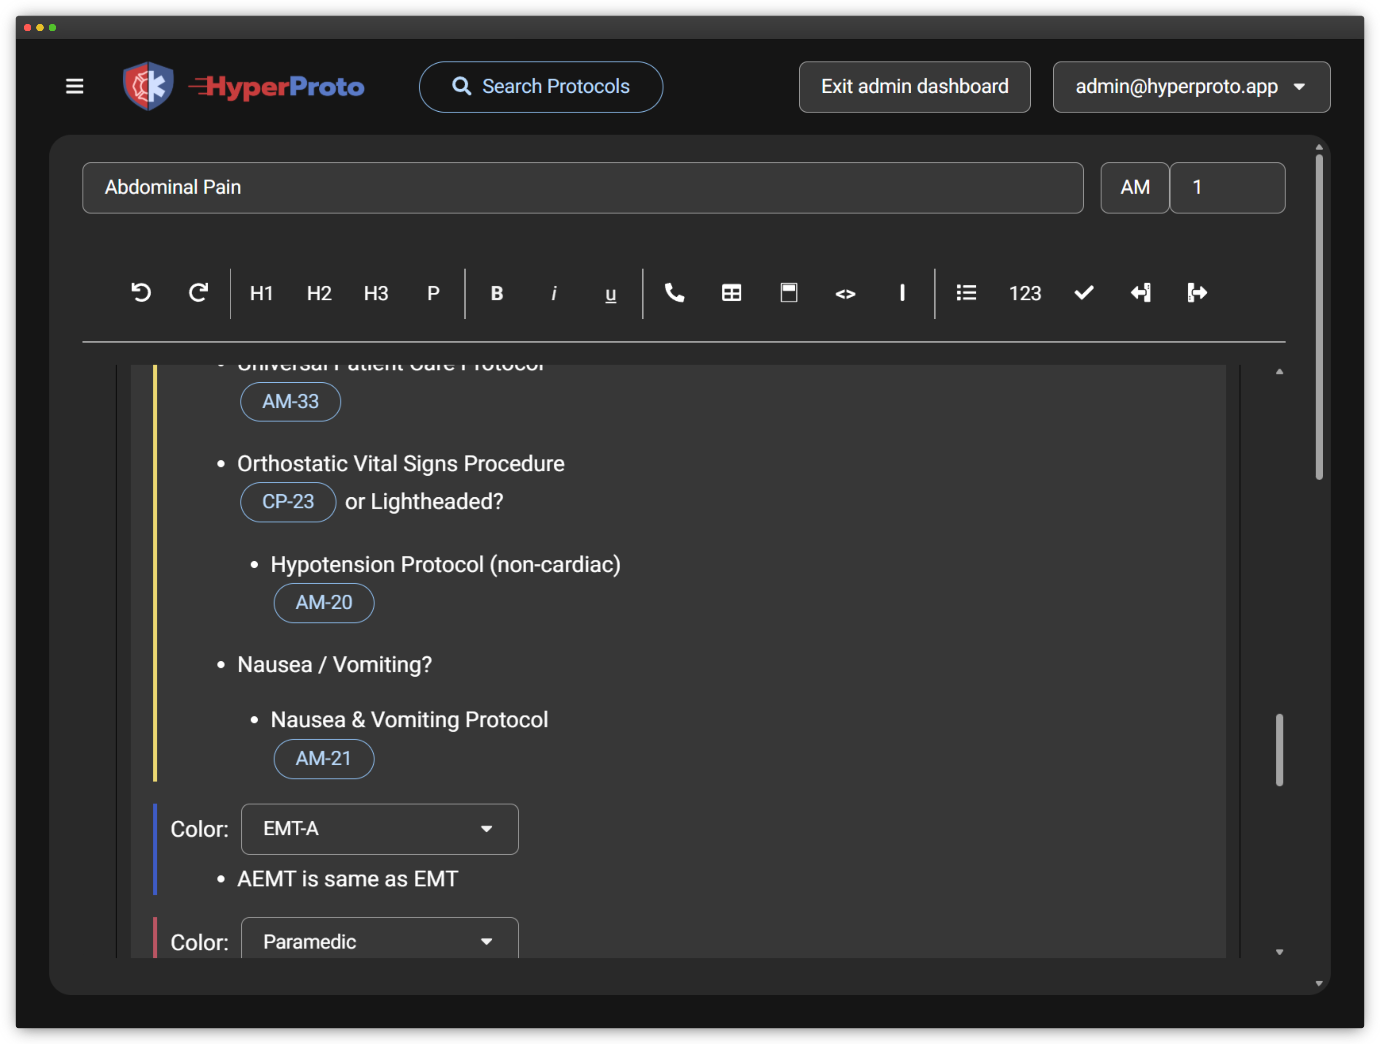Toggle italic formatting
Viewport: 1380px width, 1044px height.
tap(554, 293)
